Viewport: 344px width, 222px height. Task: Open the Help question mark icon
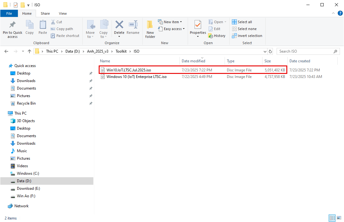340,13
